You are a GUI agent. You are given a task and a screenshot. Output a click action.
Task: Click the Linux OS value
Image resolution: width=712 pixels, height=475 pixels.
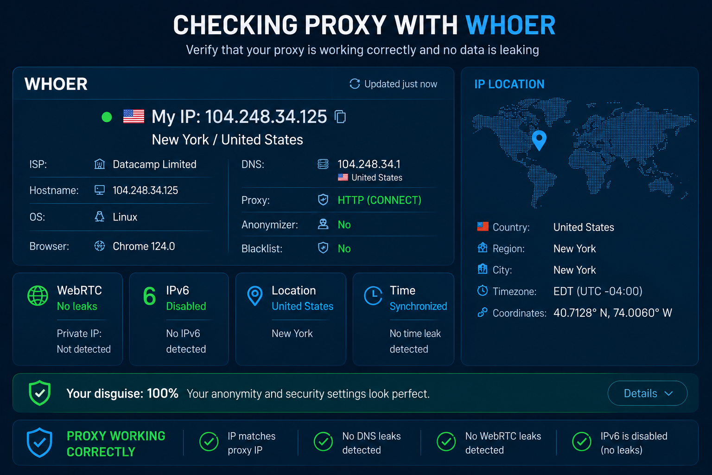tap(125, 217)
